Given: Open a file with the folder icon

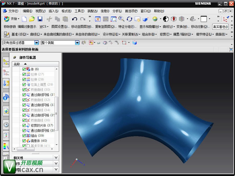Looking at the screenshot, I should click(32, 19).
